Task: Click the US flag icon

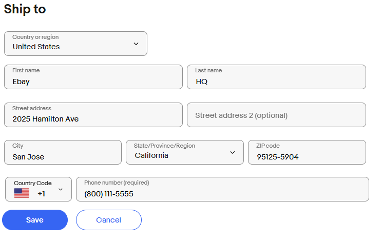Action: pyautogui.click(x=22, y=193)
